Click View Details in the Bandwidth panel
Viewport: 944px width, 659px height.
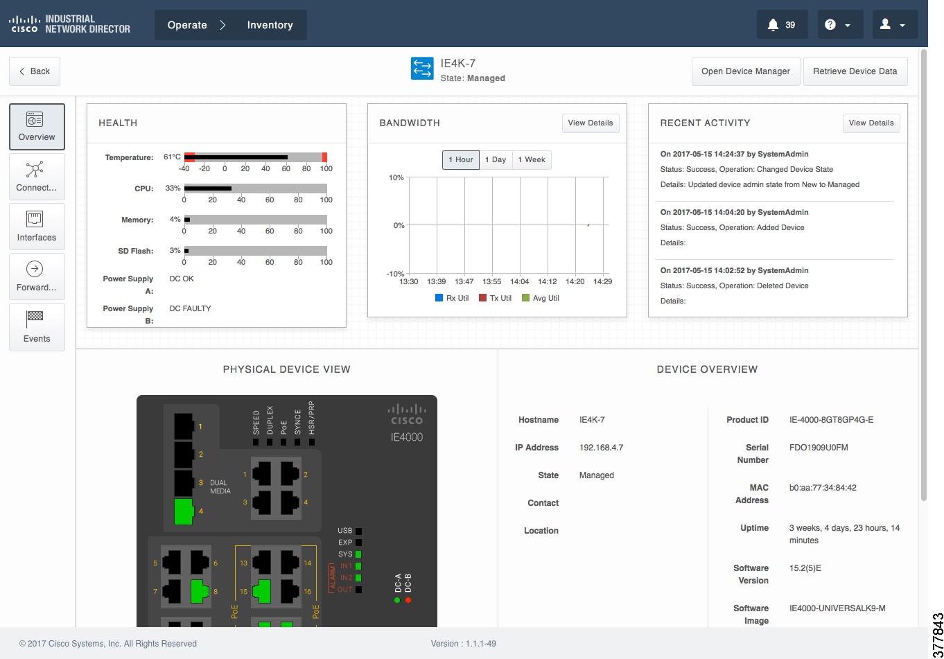click(591, 123)
